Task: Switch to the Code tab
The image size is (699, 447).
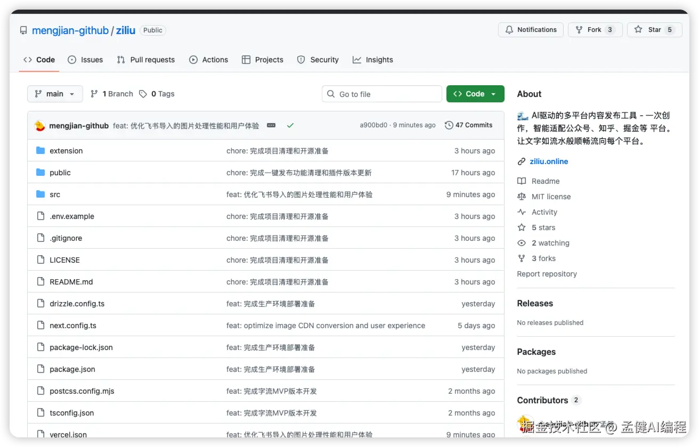Action: (x=39, y=60)
